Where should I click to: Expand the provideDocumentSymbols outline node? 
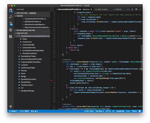pos(18,51)
